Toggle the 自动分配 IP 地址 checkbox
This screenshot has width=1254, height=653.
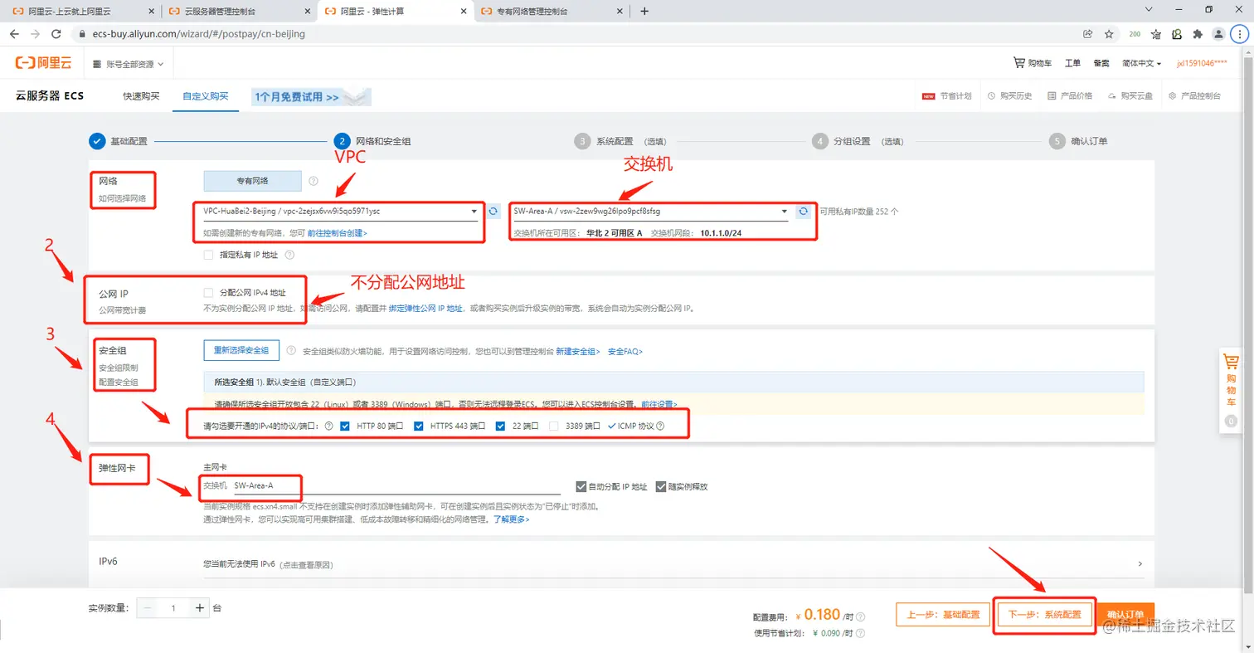coord(581,486)
